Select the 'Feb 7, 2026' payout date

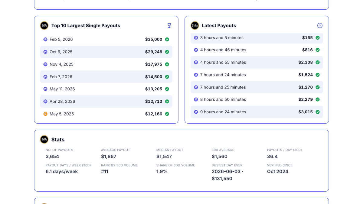point(61,77)
